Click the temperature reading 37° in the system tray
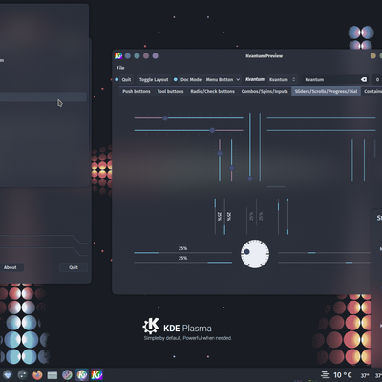The width and height of the screenshot is (382, 382). click(x=365, y=376)
